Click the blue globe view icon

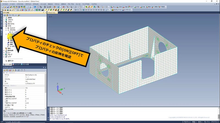pos(35,7)
